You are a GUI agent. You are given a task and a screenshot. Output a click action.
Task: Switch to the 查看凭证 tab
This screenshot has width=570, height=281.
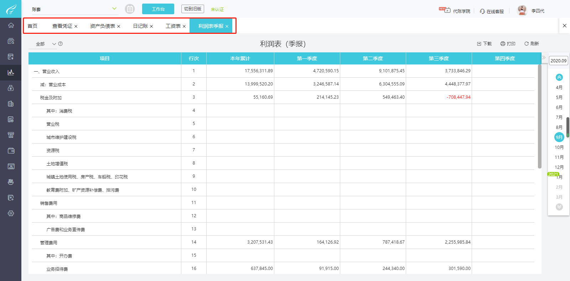[62, 26]
